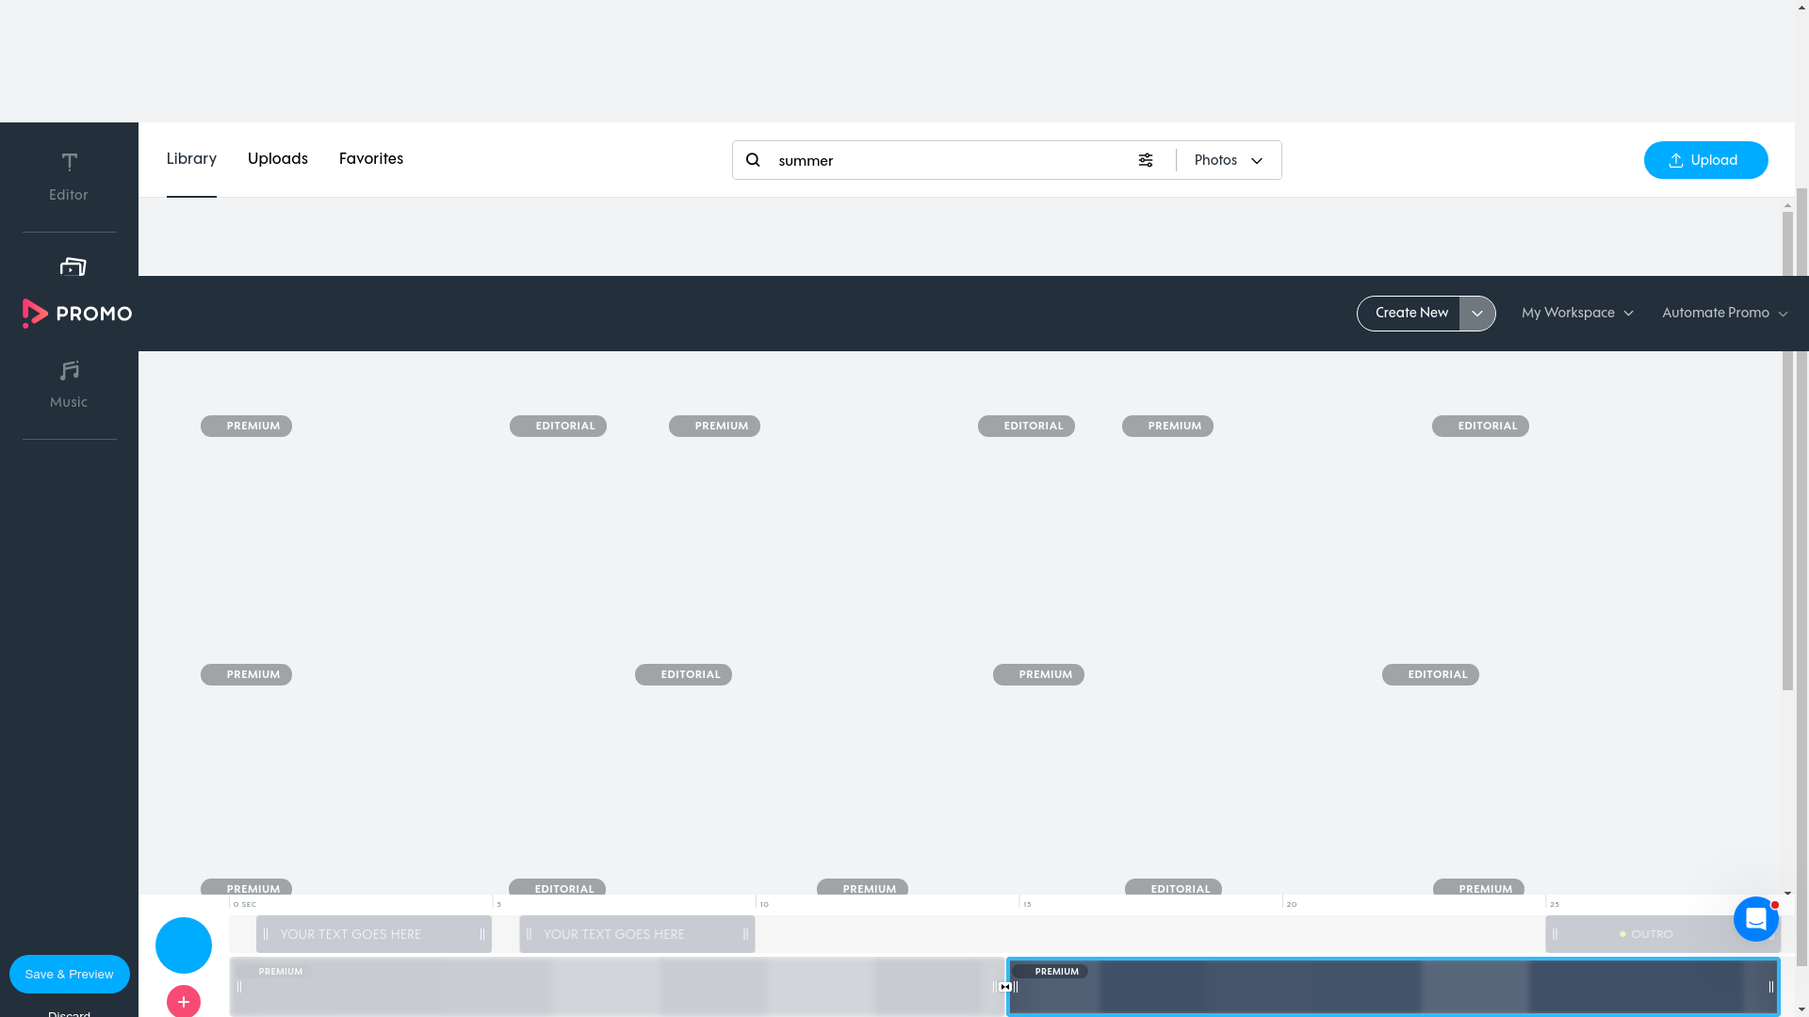
Task: Click the Save & Preview button
Action: point(69,974)
